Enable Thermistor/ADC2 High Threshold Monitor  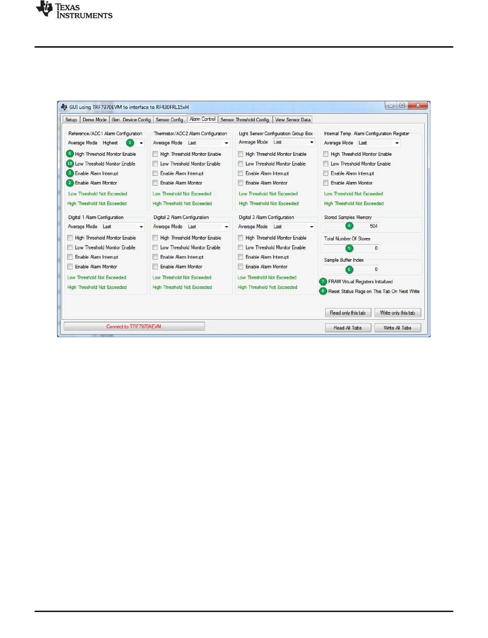click(156, 154)
